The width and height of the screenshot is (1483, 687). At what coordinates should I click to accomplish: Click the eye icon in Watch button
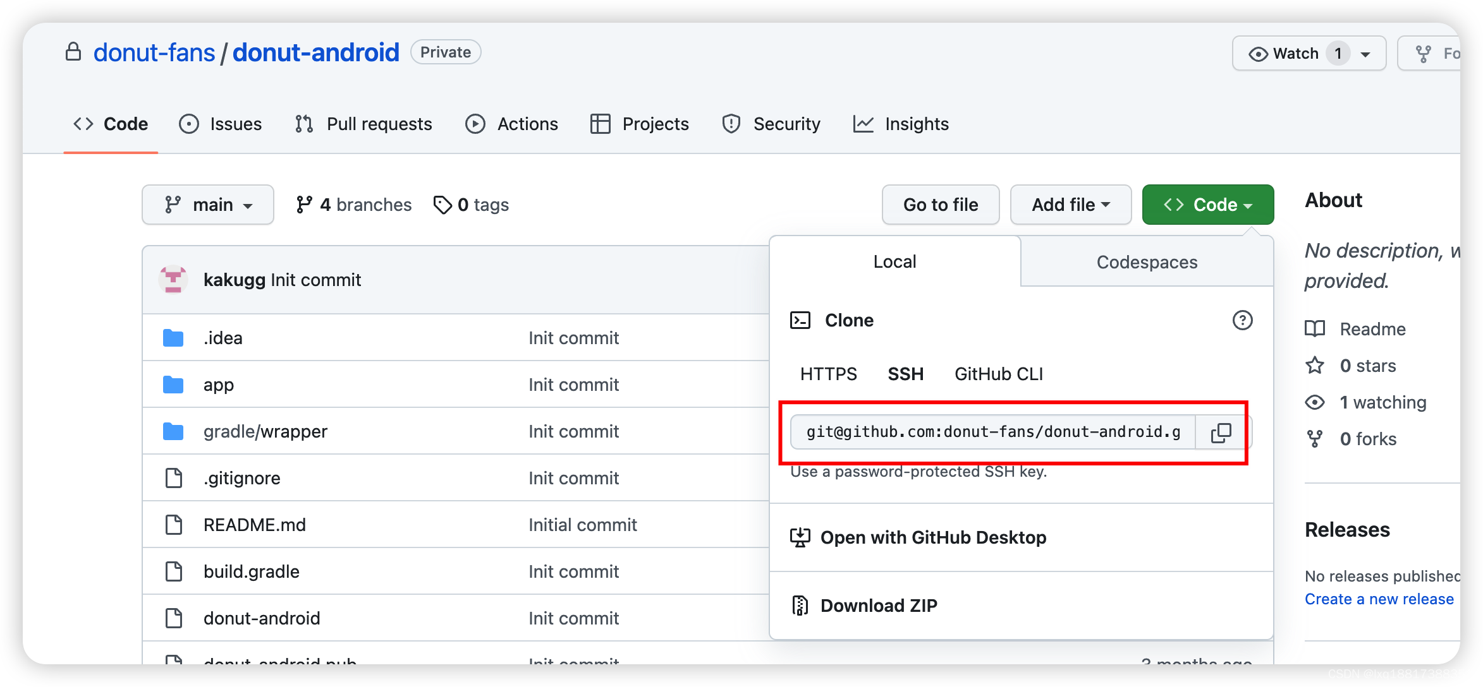point(1258,54)
